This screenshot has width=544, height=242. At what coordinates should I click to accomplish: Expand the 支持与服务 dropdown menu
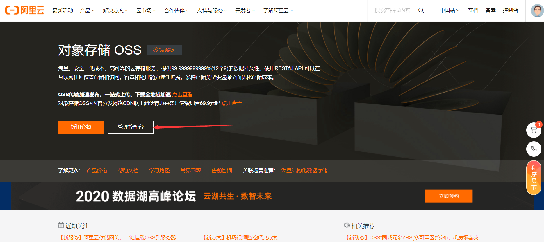212,11
